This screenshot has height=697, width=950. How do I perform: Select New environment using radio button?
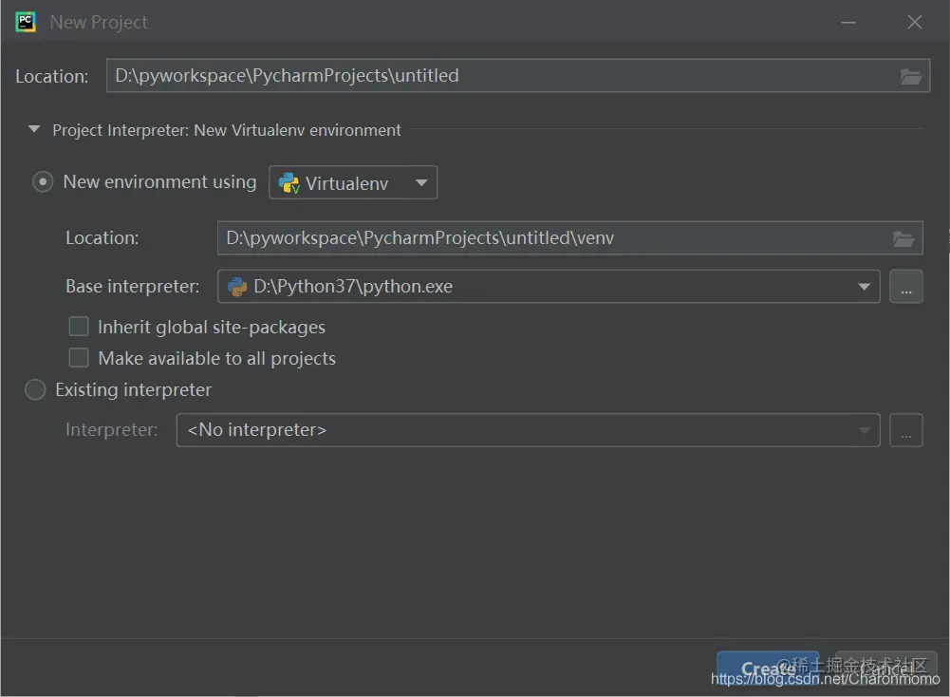(43, 181)
